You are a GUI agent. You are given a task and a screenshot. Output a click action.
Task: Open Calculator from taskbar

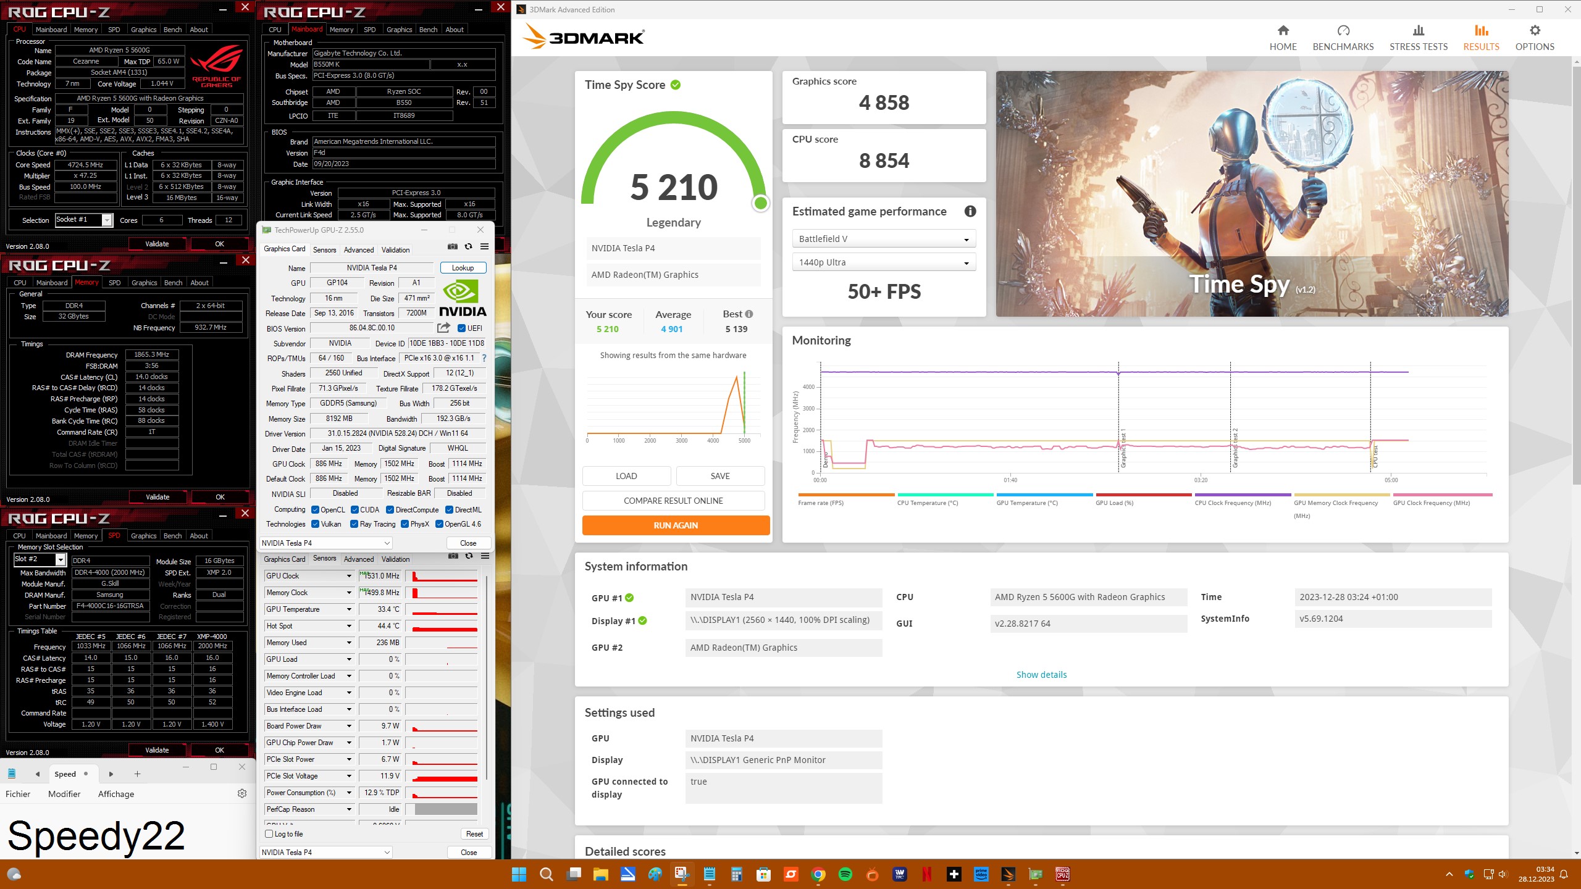coord(736,874)
